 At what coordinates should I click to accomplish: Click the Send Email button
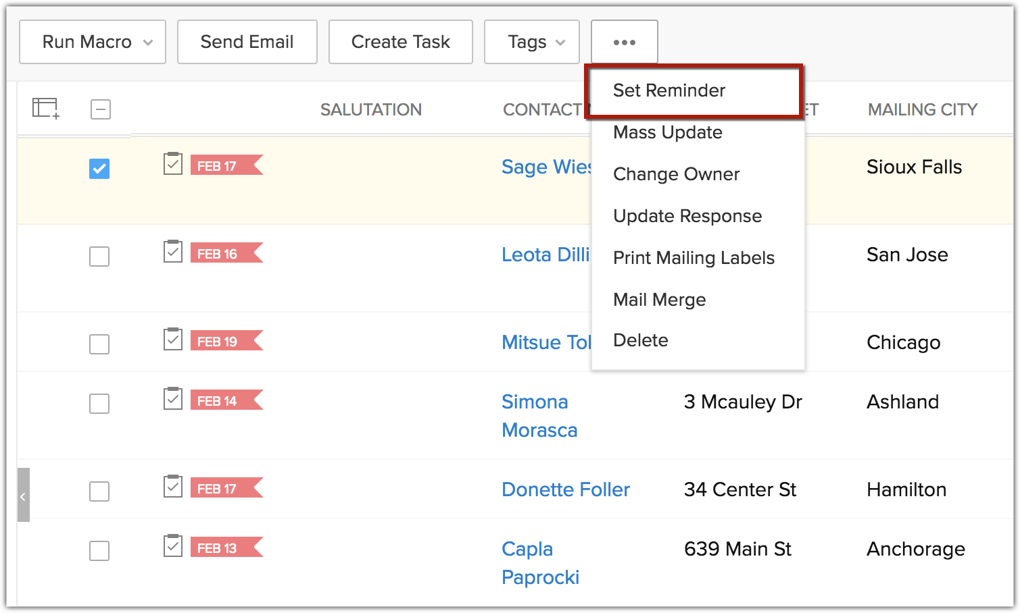coord(247,42)
